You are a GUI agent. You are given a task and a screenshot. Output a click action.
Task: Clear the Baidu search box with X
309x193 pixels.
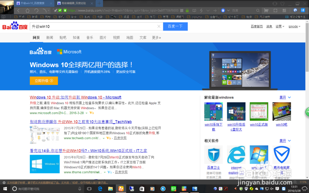coord(159,26)
